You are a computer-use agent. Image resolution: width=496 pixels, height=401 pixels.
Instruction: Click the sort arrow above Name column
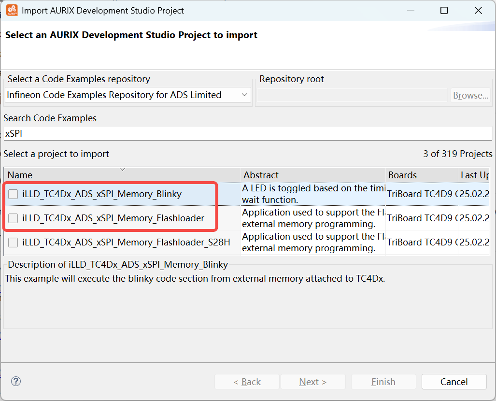coord(122,170)
